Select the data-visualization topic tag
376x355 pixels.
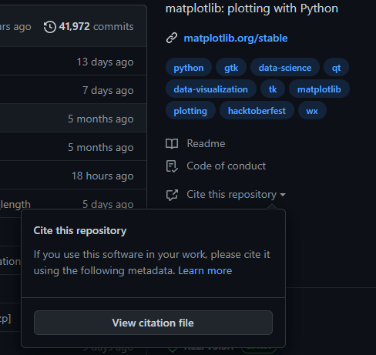[211, 89]
